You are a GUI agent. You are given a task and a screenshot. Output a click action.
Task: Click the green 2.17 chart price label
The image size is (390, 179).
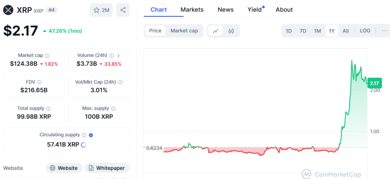click(x=374, y=83)
